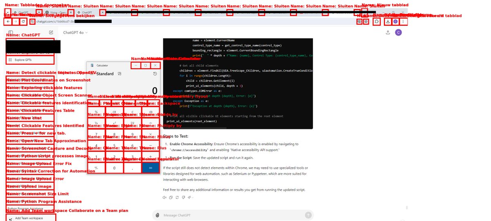Click digit 0 in Calculator
Screen dimensions: 491x221
click(115, 168)
